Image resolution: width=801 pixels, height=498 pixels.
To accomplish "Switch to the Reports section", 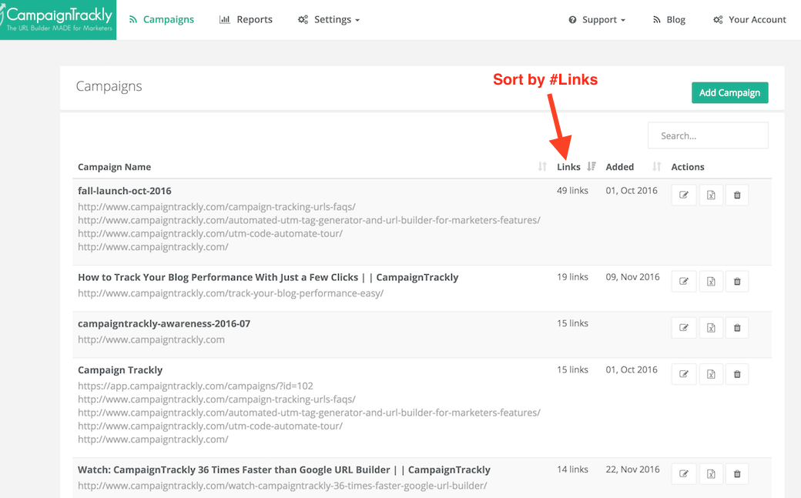I will pos(246,19).
